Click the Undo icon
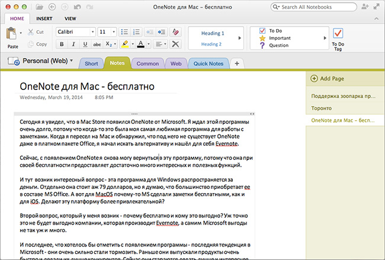Image resolution: width=385 pixels, height=260 pixels. tap(78, 7)
